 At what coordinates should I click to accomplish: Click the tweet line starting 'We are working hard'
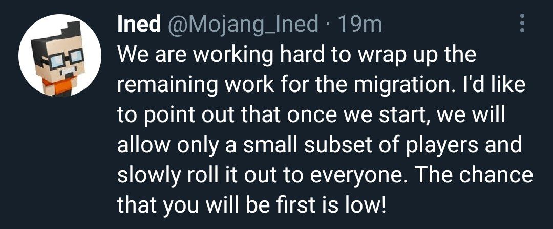click(297, 55)
